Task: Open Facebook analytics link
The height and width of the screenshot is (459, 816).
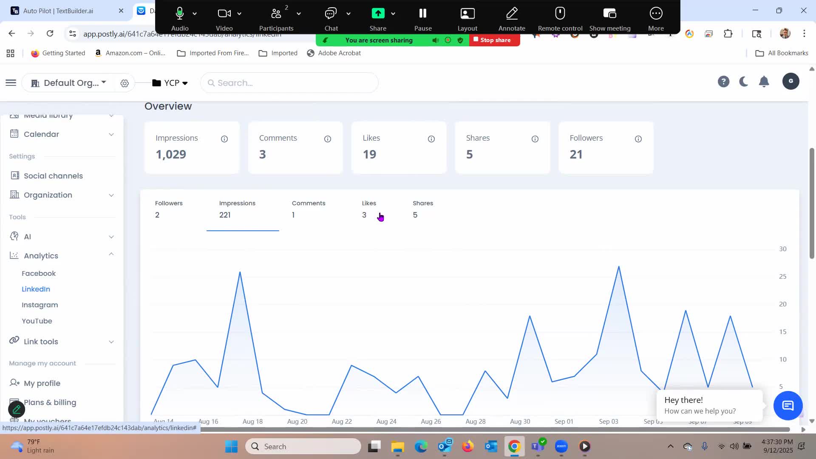Action: tap(39, 273)
